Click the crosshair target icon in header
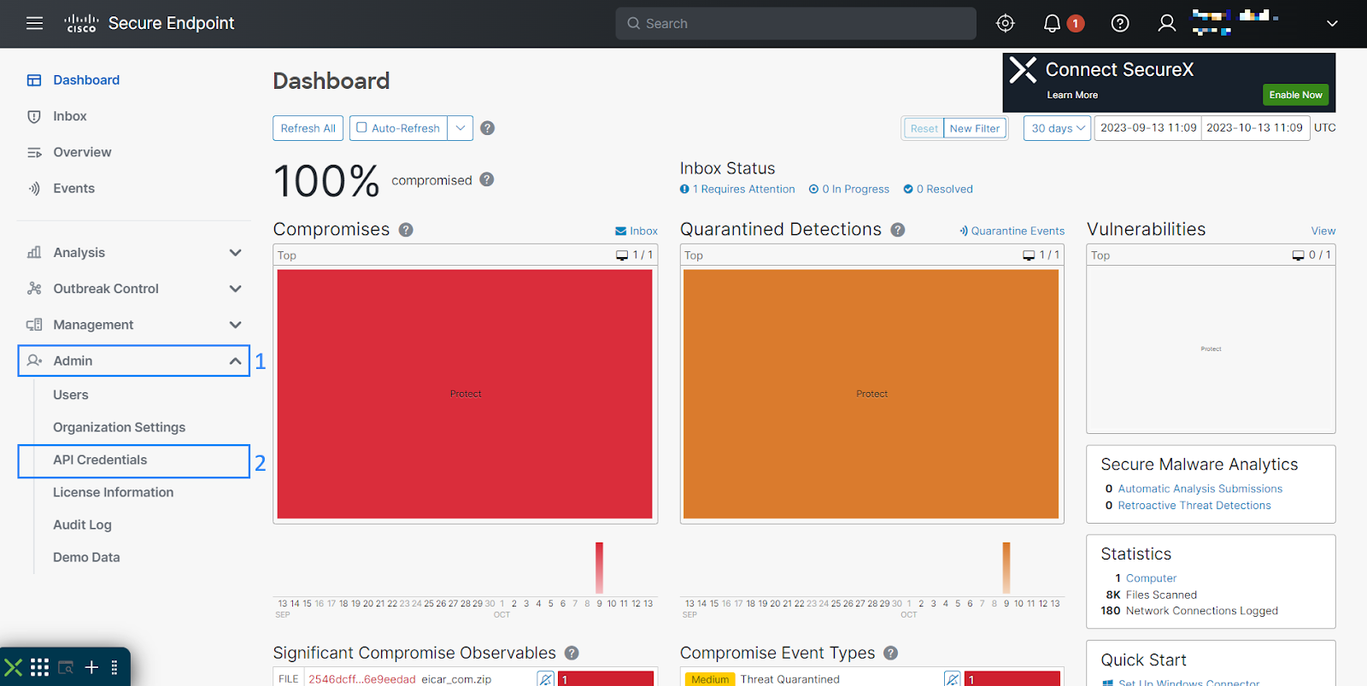Screen dimensions: 1367x686 pos(1006,24)
